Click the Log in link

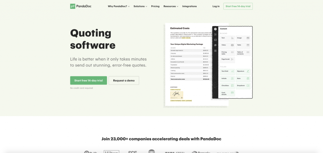(216, 6)
